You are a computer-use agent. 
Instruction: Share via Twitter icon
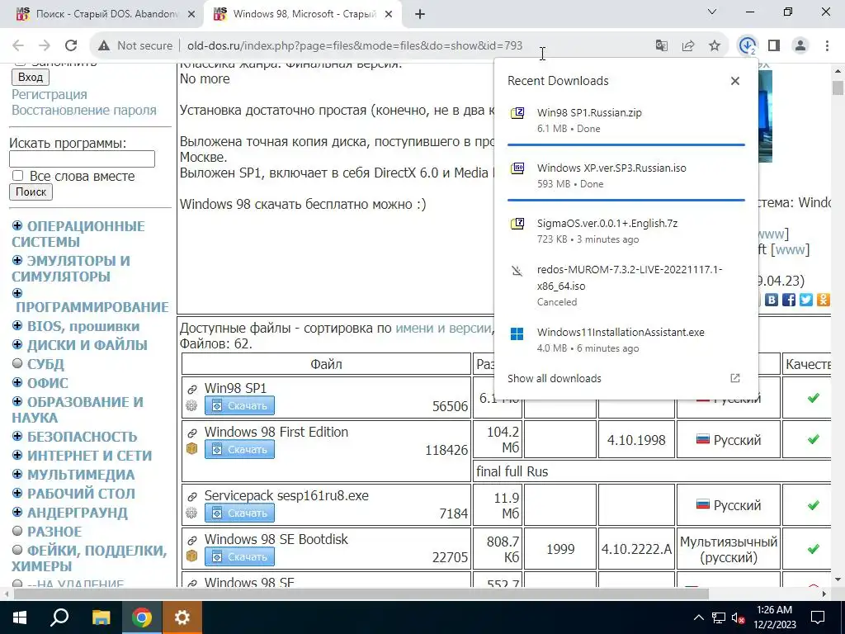tap(806, 300)
